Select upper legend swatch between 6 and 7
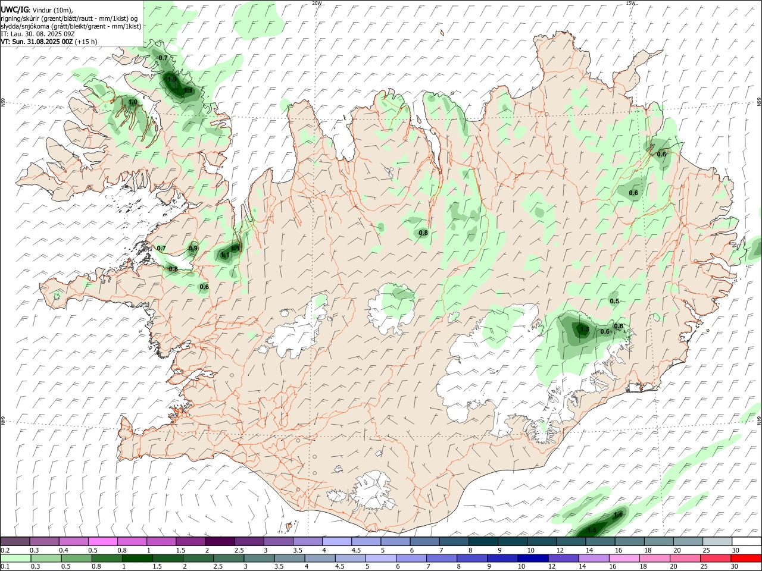 [x=425, y=542]
